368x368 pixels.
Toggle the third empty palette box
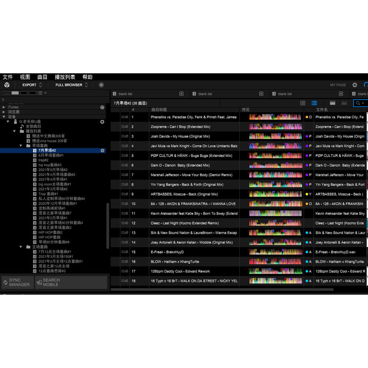pos(32,93)
